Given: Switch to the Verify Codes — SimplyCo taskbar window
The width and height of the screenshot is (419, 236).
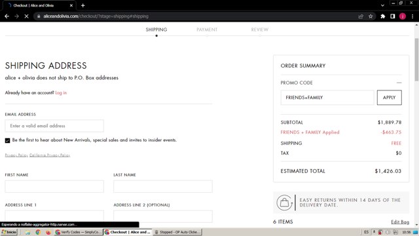Looking at the screenshot, I should (x=79, y=232).
